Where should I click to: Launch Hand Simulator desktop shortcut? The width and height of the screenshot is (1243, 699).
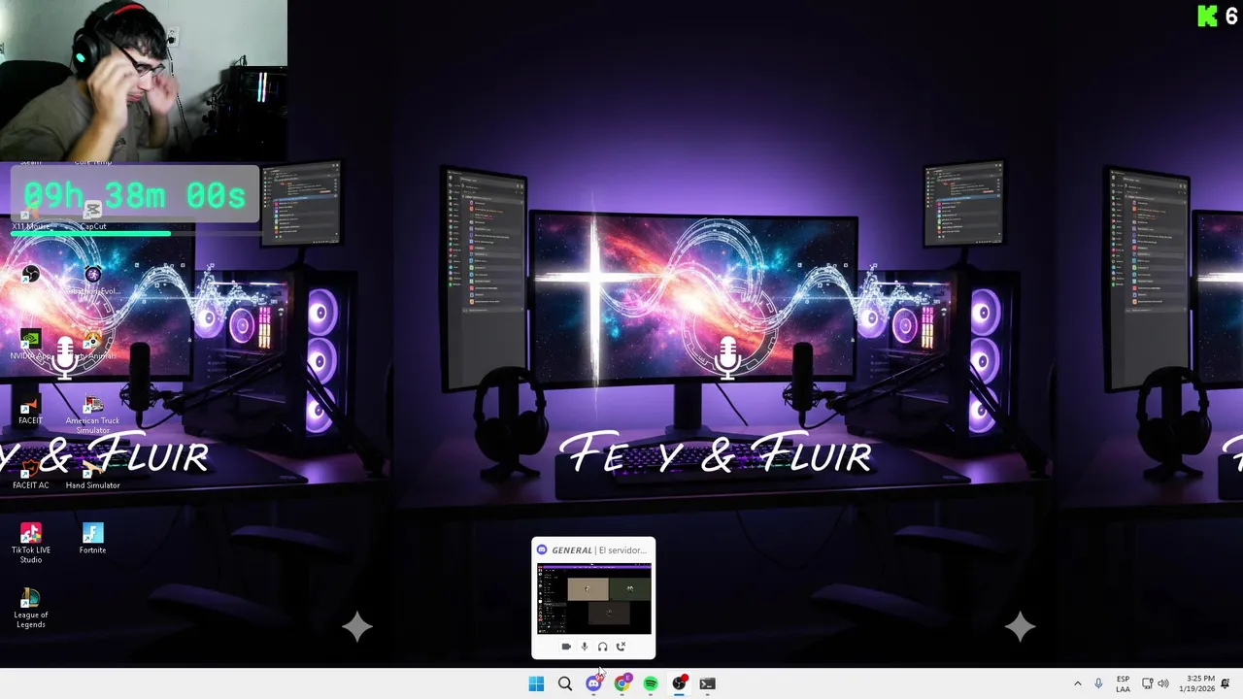tap(92, 475)
